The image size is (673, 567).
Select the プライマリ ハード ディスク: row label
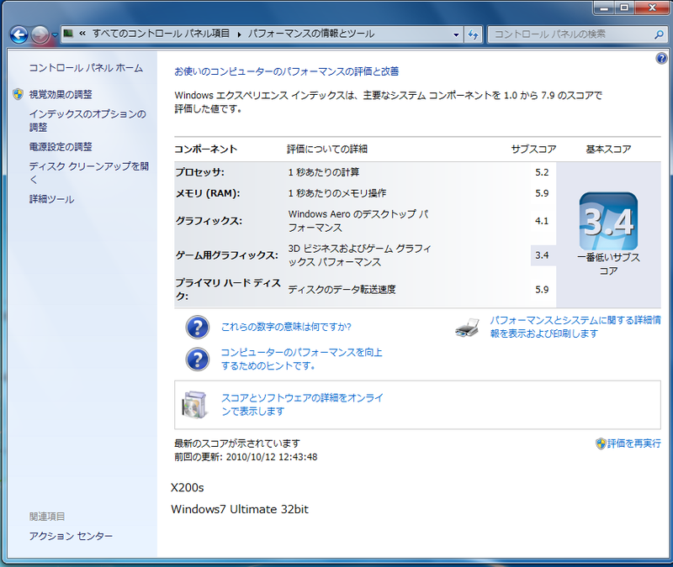coord(228,289)
